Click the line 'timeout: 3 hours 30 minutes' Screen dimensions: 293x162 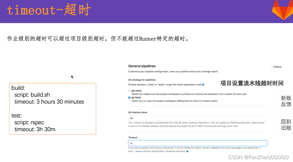[x=49, y=102]
